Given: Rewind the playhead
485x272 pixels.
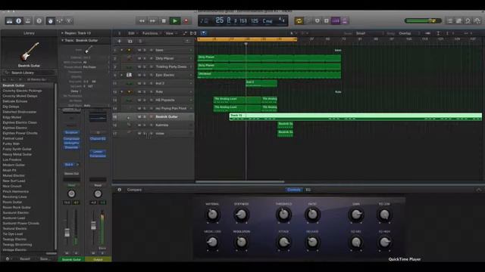Looking at the screenshot, I should tap(142, 21).
